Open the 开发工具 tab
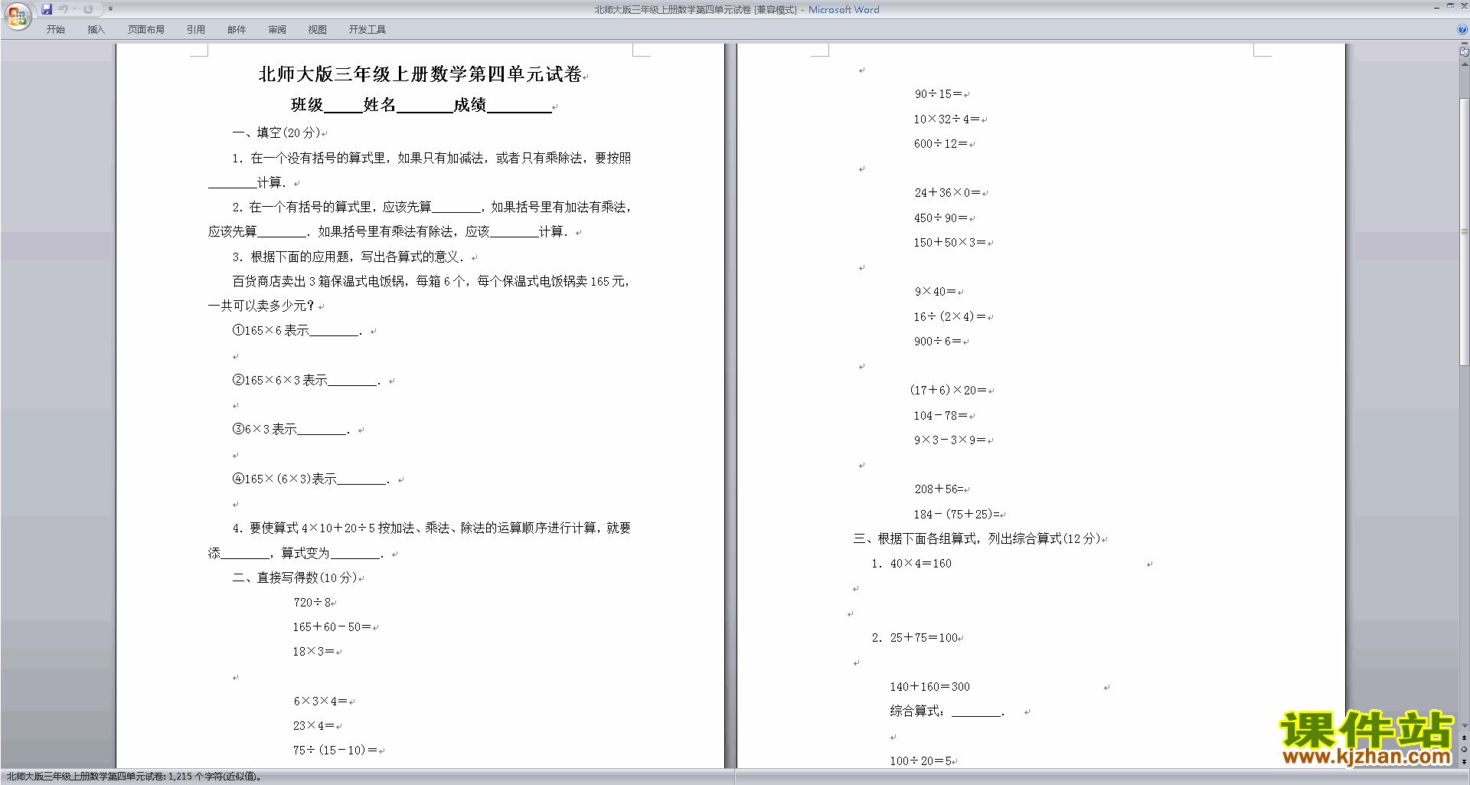 point(367,30)
